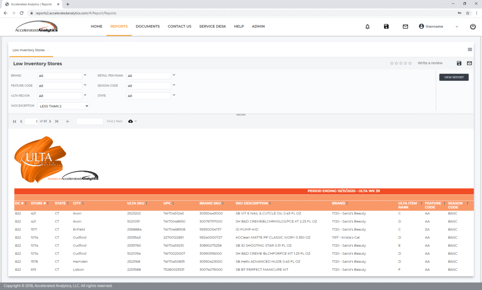Jump to the last report page
482x290 pixels.
(56, 121)
